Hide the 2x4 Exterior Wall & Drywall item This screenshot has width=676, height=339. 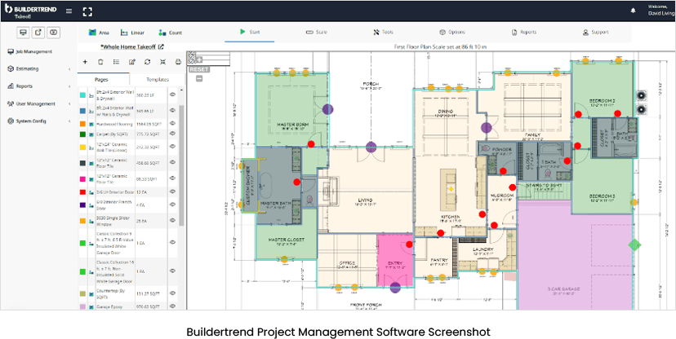(x=172, y=94)
